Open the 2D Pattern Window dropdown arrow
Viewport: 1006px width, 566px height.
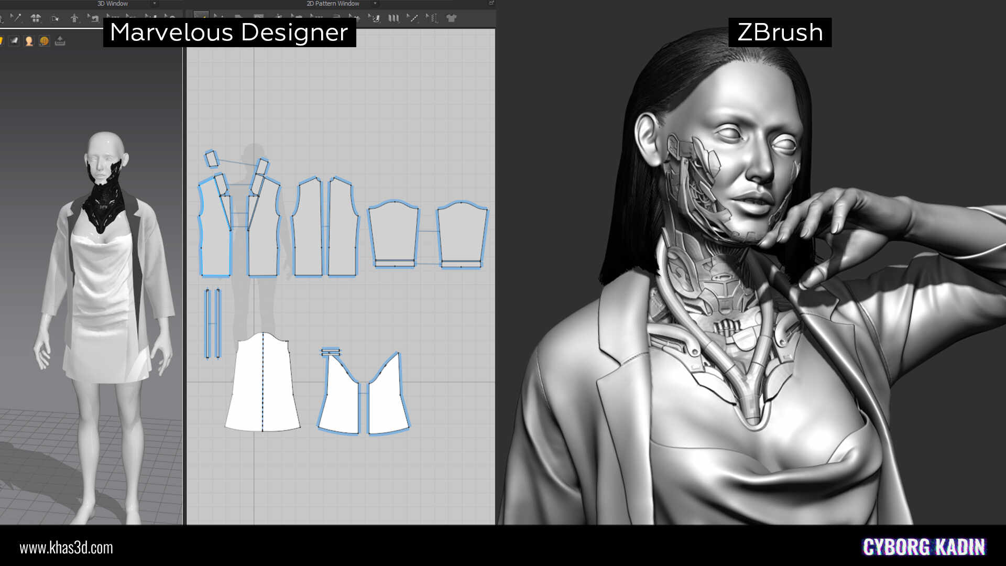pos(375,3)
